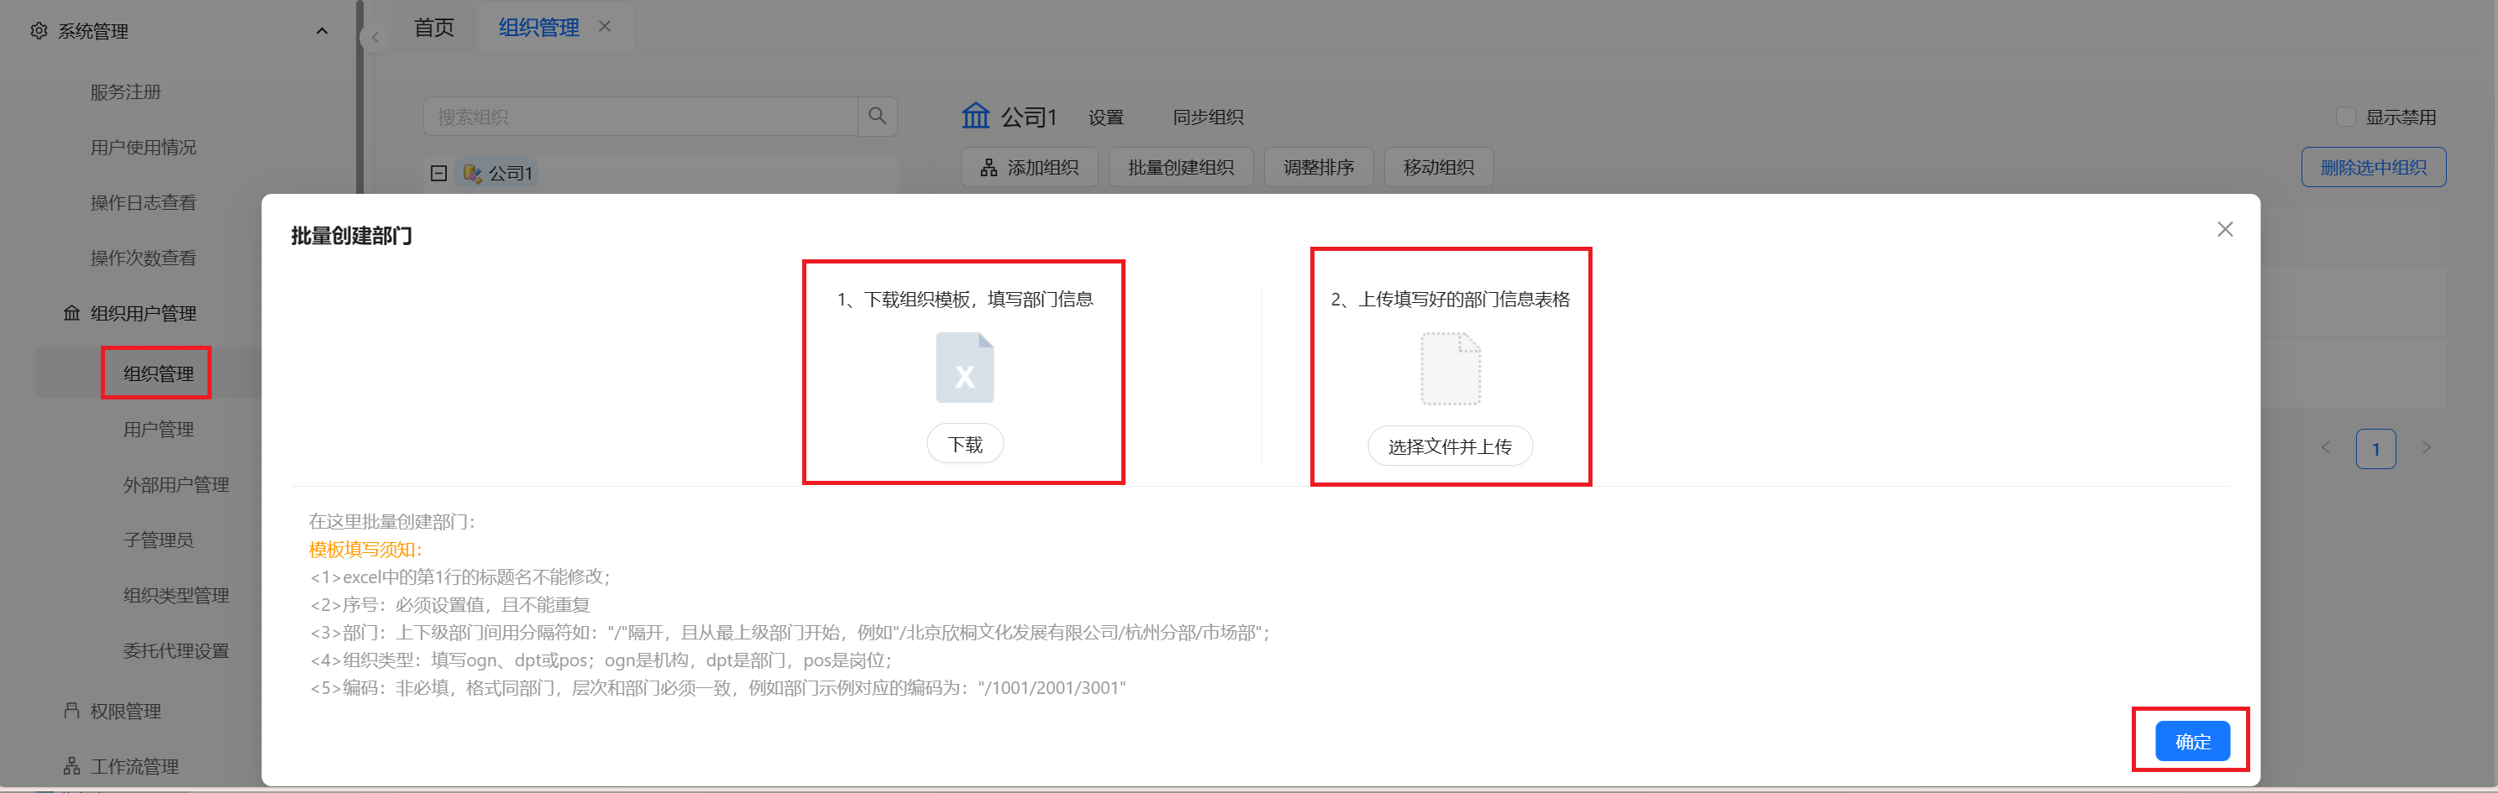
Task: Go to previous page arrow
Action: click(2325, 448)
